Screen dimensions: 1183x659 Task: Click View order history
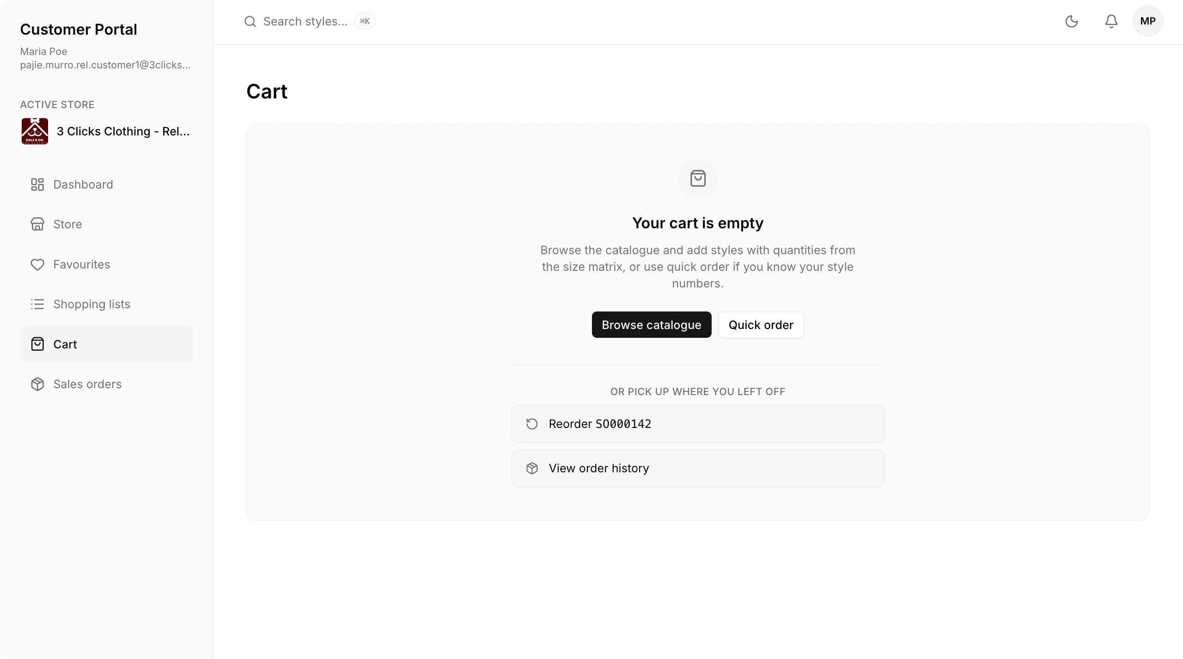point(698,468)
